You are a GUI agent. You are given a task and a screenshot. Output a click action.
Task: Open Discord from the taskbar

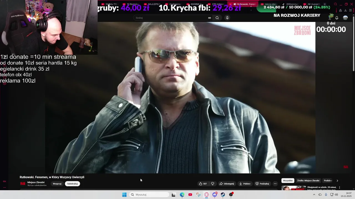coord(215,195)
